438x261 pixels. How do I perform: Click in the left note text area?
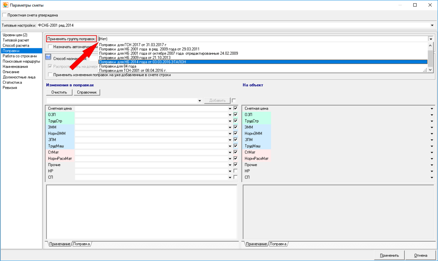(x=142, y=212)
